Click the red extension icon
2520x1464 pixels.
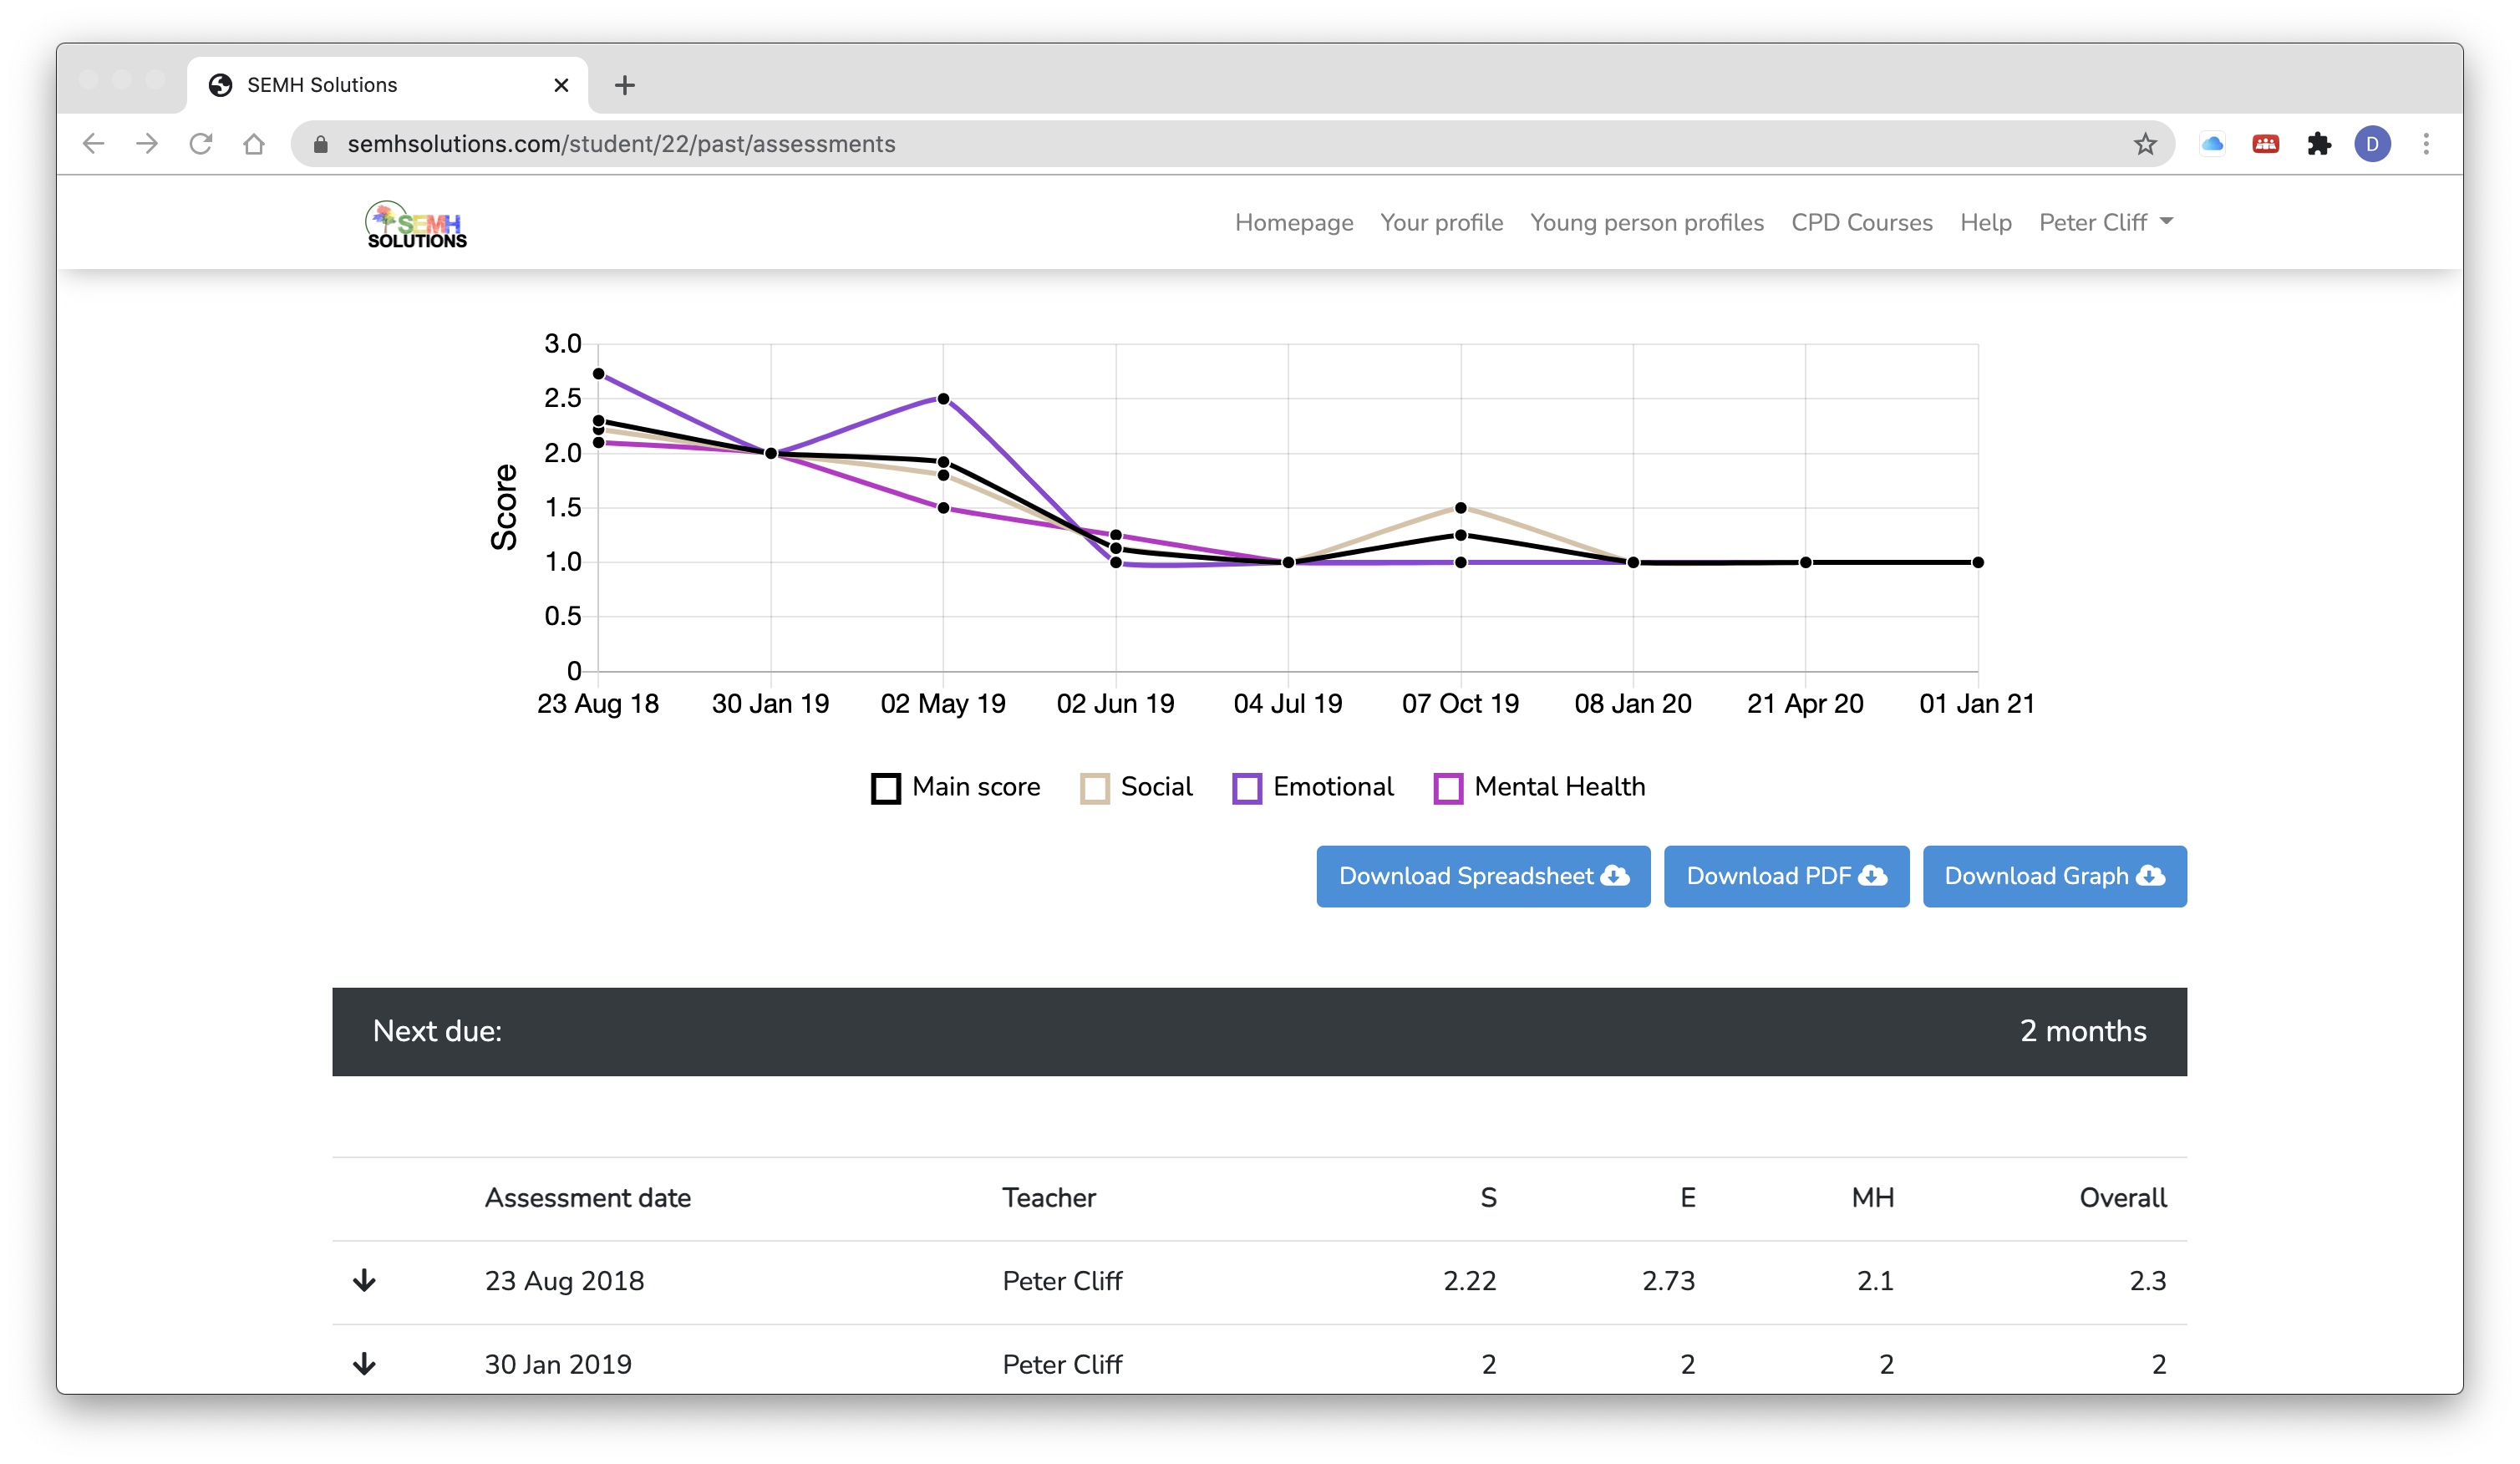(2265, 144)
